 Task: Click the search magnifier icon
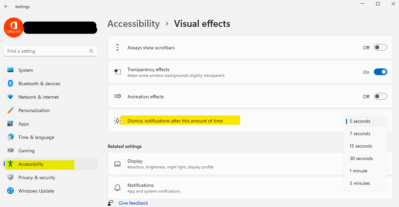[91, 51]
